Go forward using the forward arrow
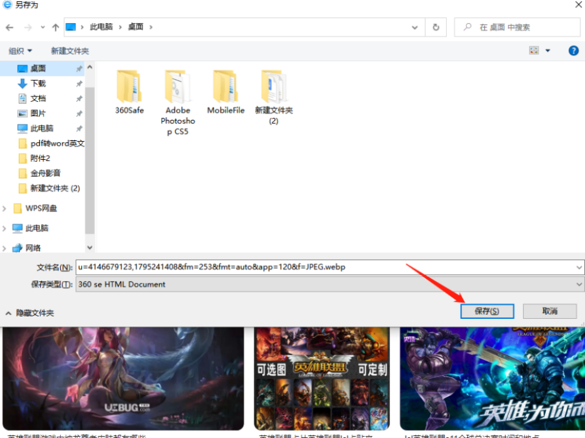This screenshot has height=438, width=585. 28,27
